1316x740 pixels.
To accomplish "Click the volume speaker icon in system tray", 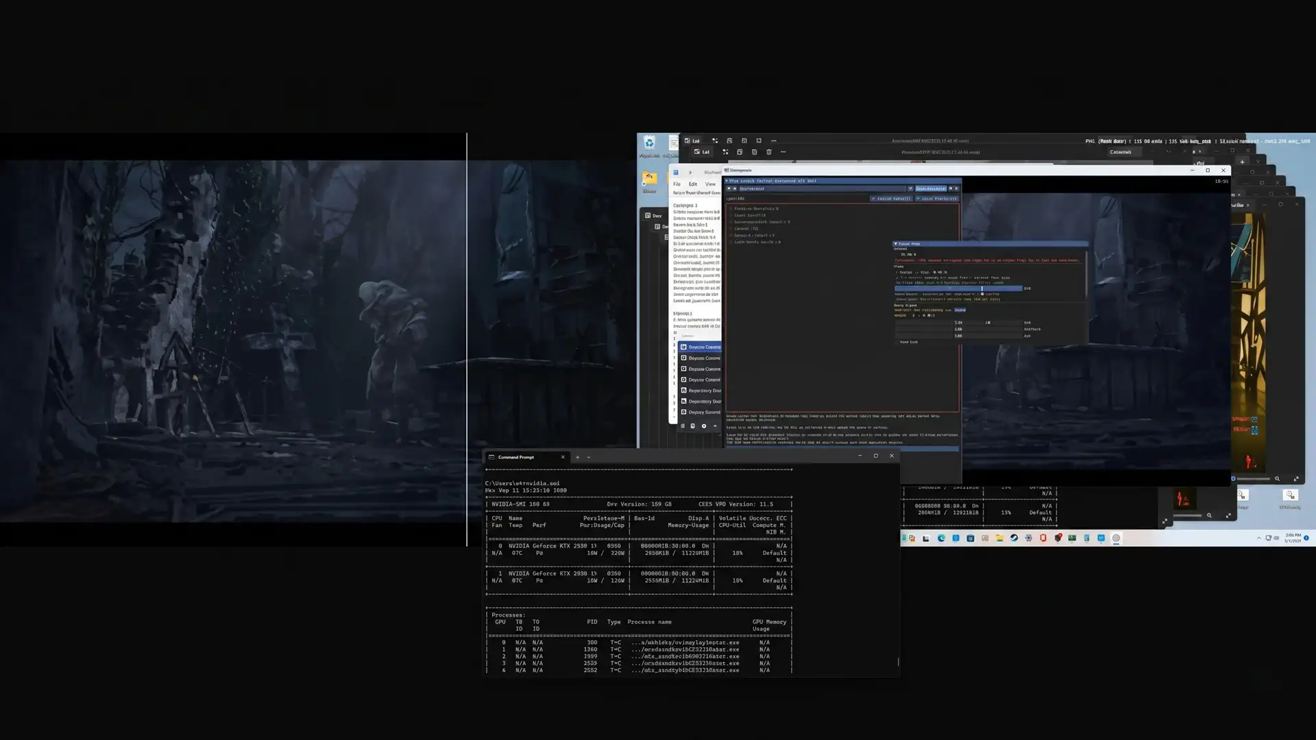I will [1276, 538].
